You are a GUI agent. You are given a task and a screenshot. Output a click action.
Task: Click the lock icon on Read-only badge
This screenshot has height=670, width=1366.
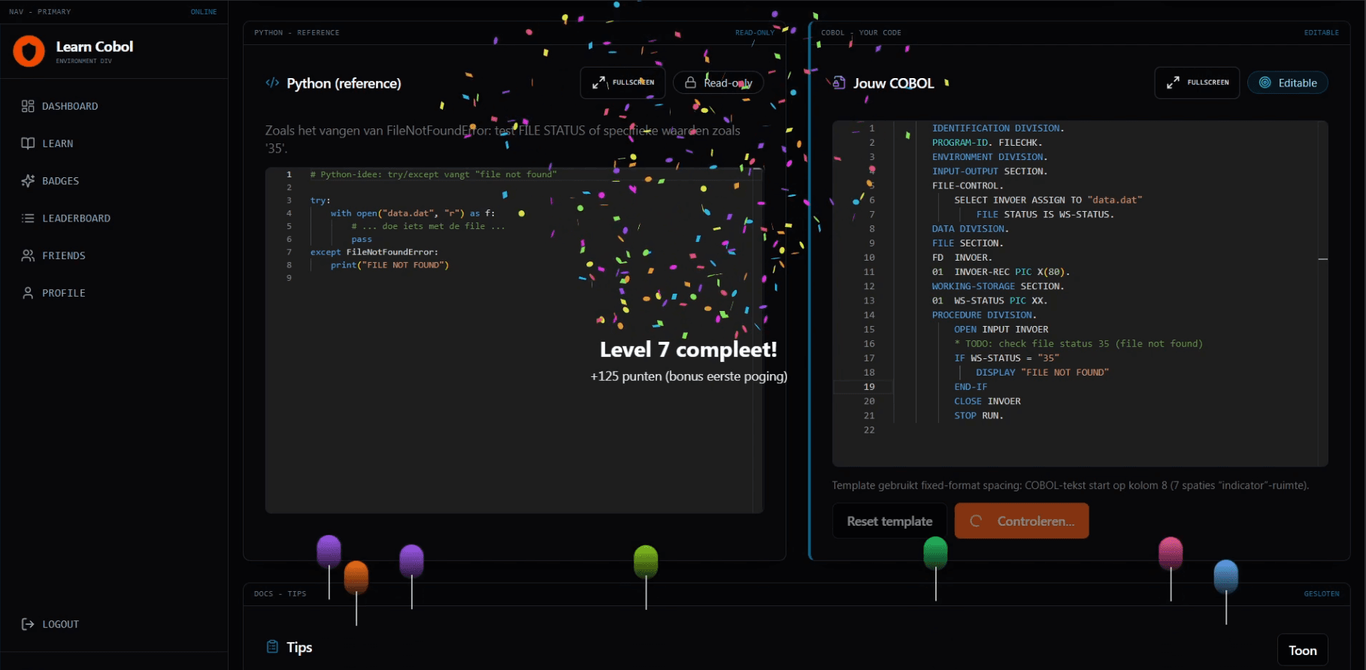(690, 83)
